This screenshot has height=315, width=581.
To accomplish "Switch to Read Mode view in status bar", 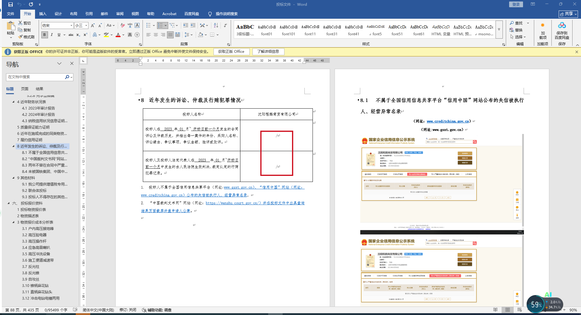I will (x=495, y=310).
